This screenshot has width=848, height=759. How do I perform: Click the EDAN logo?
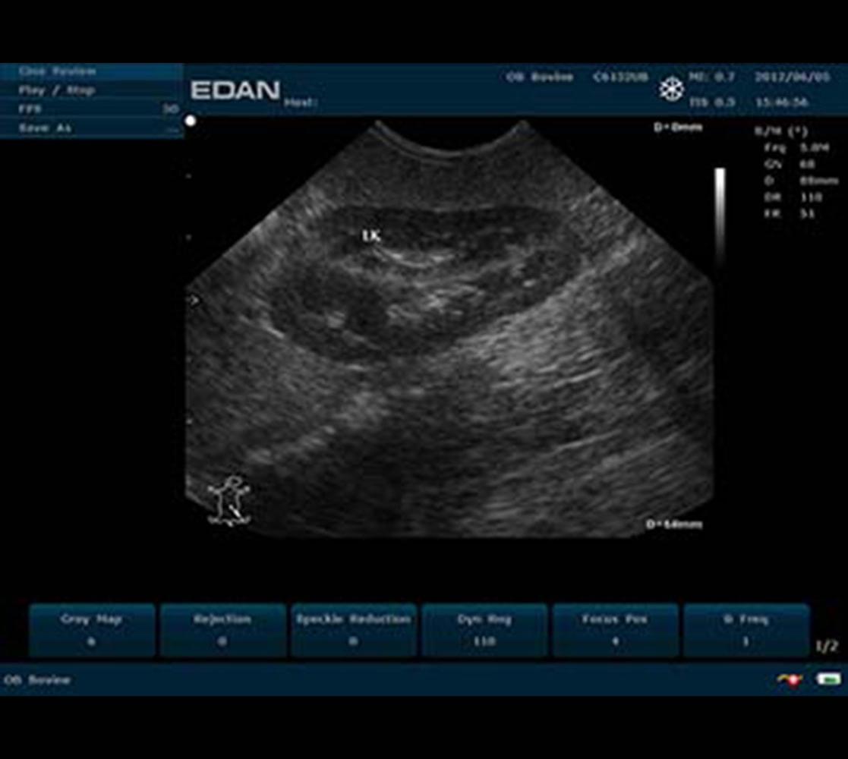(235, 89)
